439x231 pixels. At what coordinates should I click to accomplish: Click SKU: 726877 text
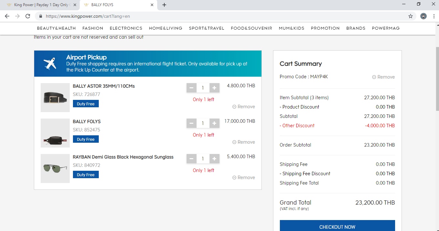[x=87, y=94]
